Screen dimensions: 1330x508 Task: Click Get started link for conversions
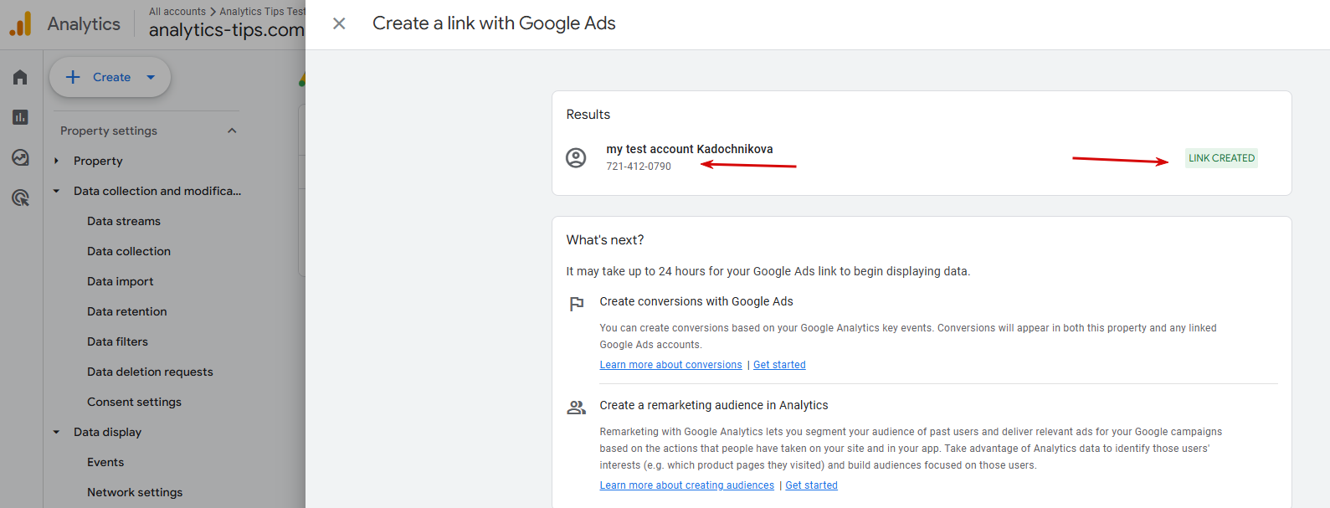click(779, 365)
